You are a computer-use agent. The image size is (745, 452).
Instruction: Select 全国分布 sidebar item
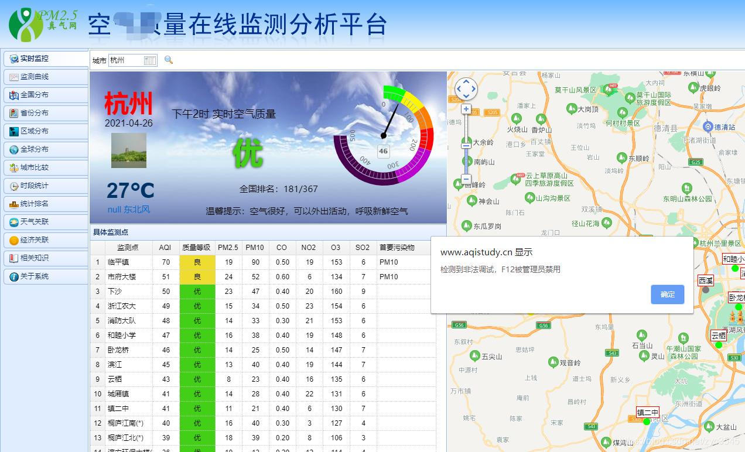[x=46, y=95]
